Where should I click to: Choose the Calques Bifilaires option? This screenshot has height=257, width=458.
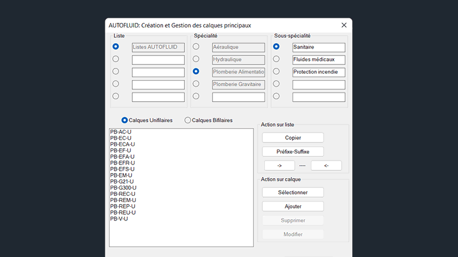tap(208, 120)
